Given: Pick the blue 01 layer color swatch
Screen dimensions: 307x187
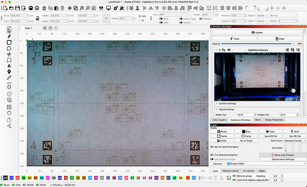Looking at the screenshot, I should coord(12,178).
